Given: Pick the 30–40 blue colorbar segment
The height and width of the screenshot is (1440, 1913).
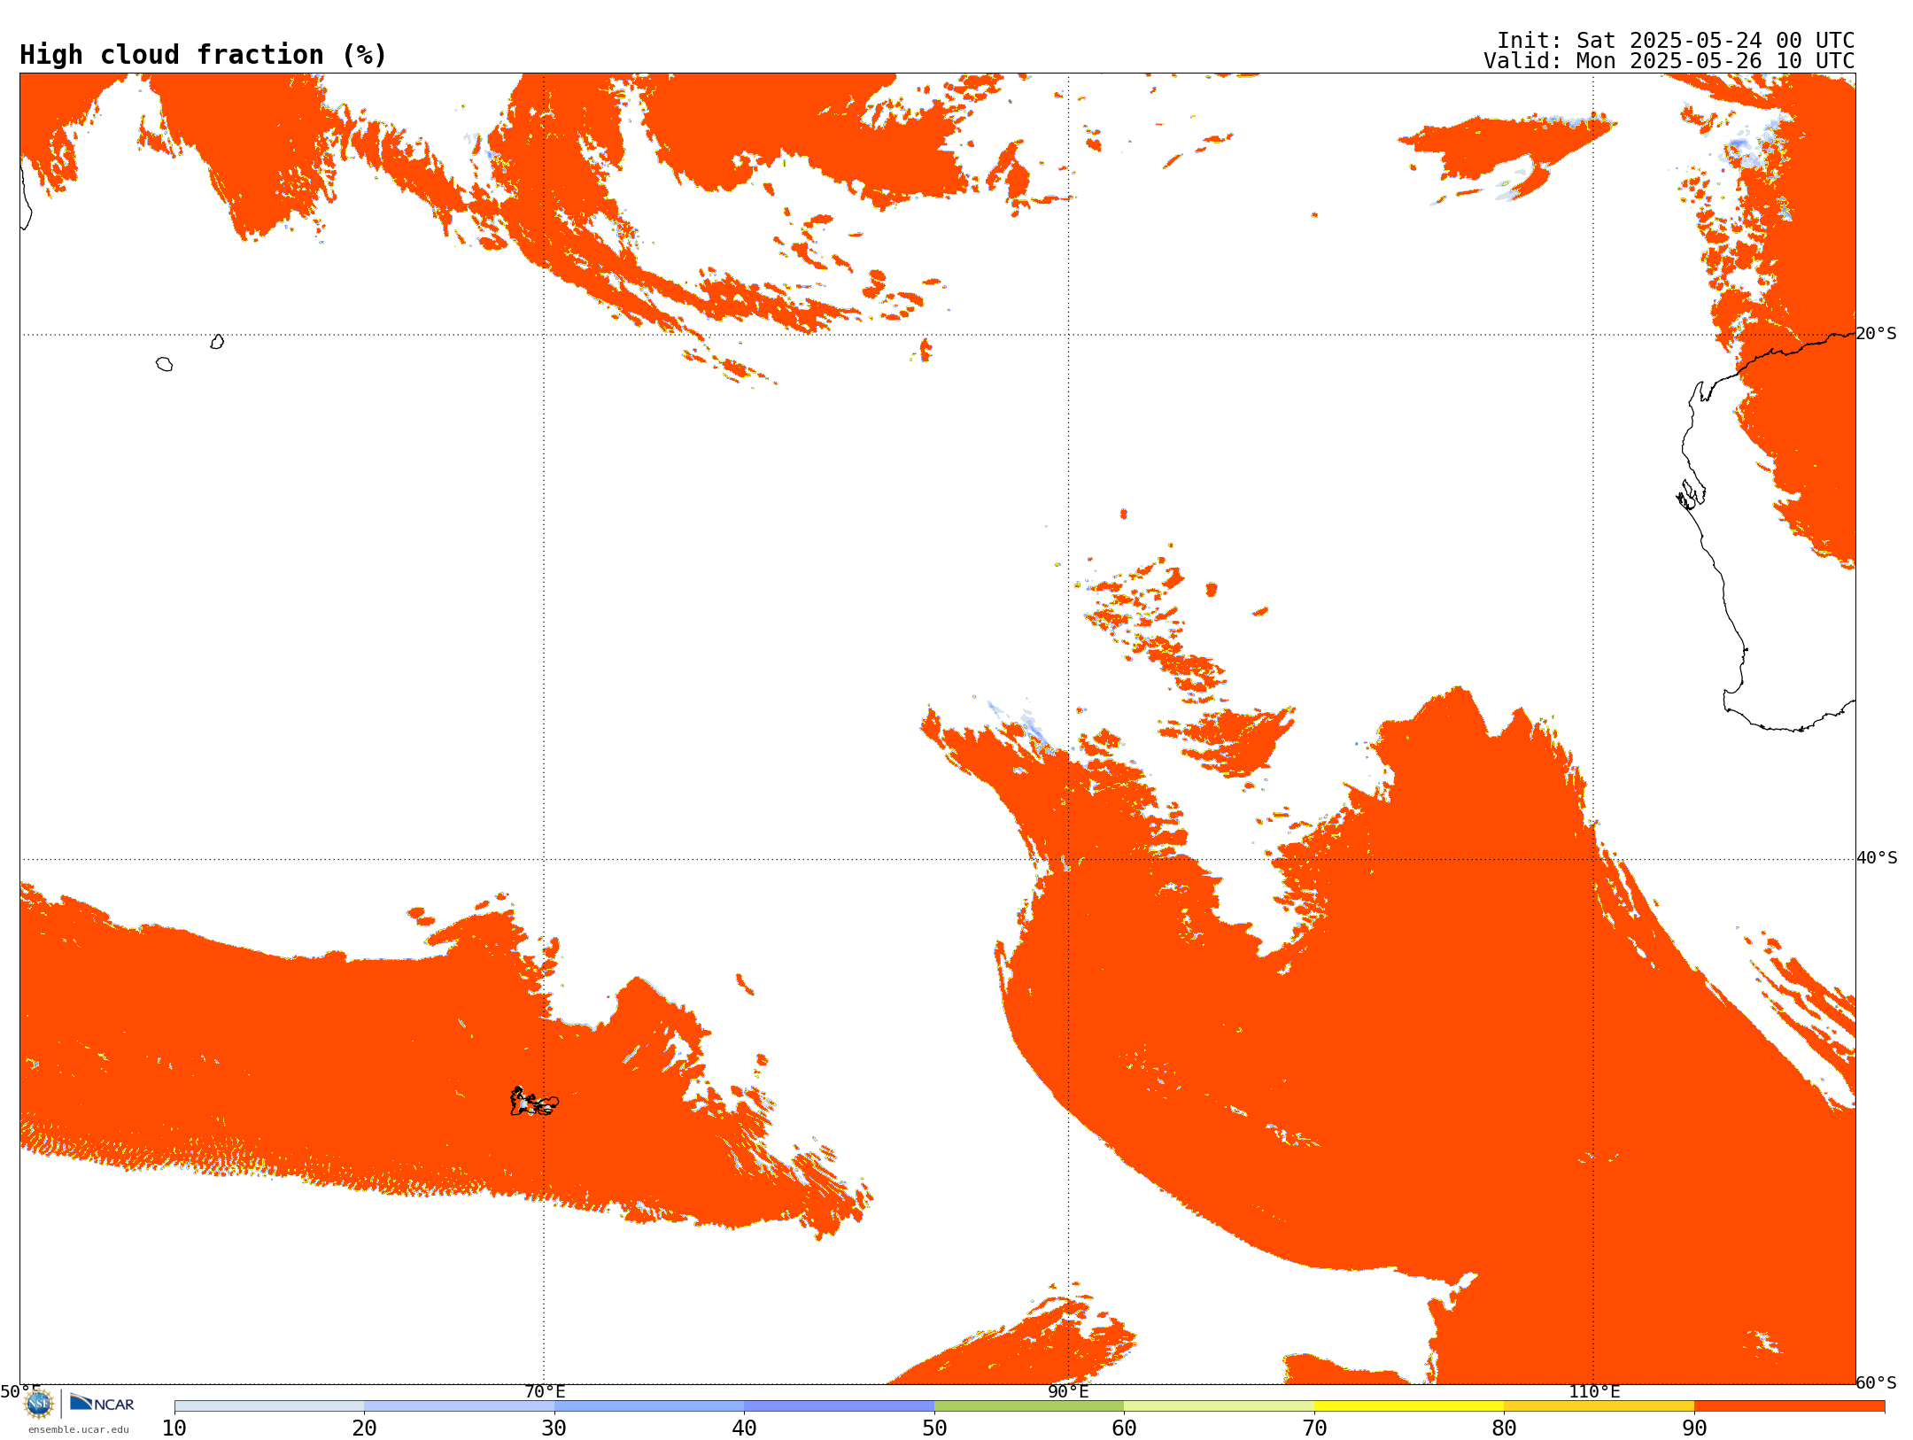Looking at the screenshot, I should point(649,1406).
